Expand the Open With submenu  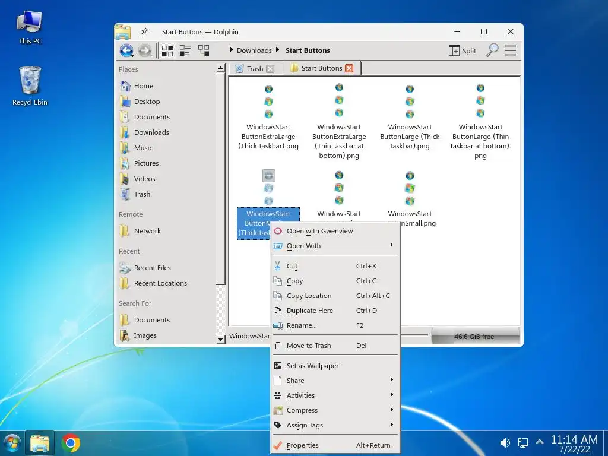336,246
